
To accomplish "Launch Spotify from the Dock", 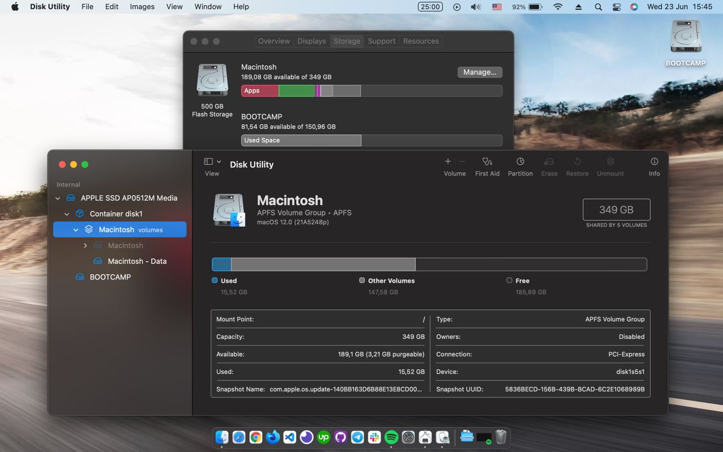I will click(x=391, y=437).
